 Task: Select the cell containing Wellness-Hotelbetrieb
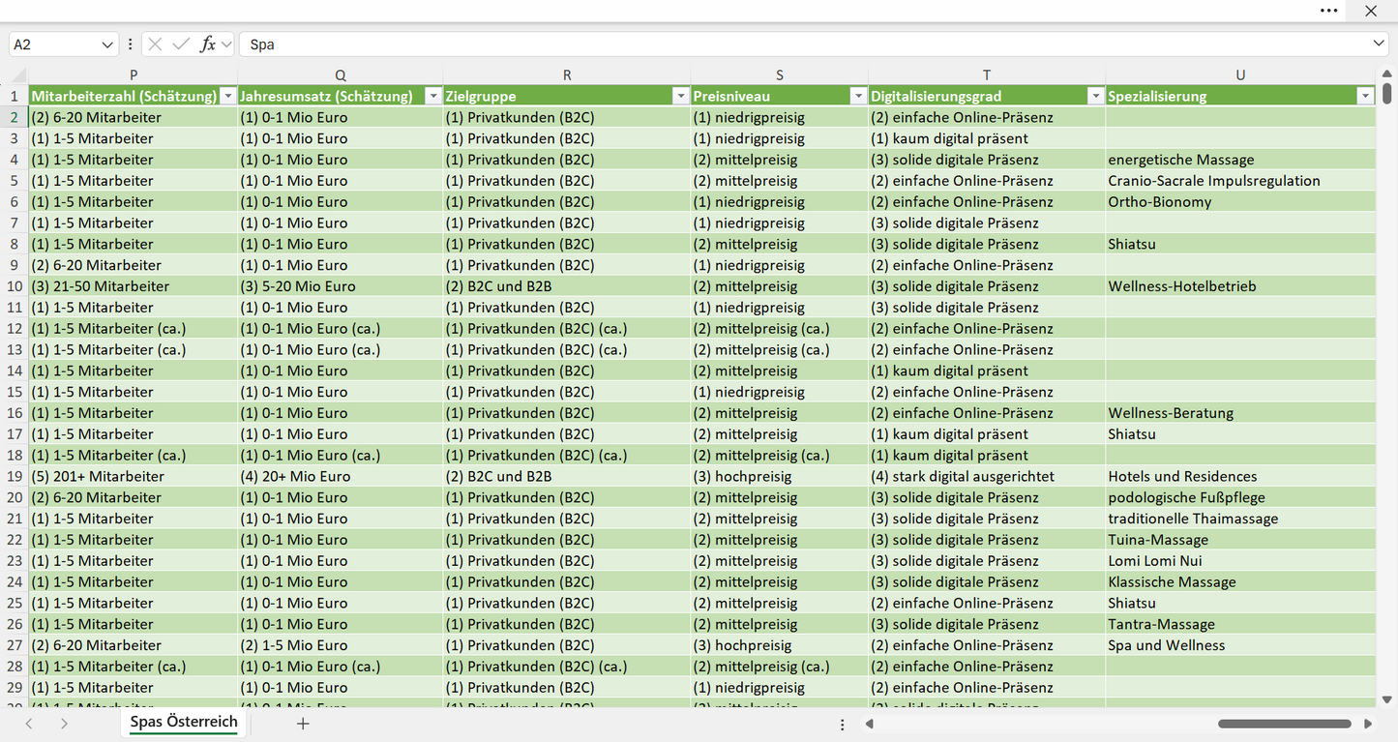(x=1240, y=286)
